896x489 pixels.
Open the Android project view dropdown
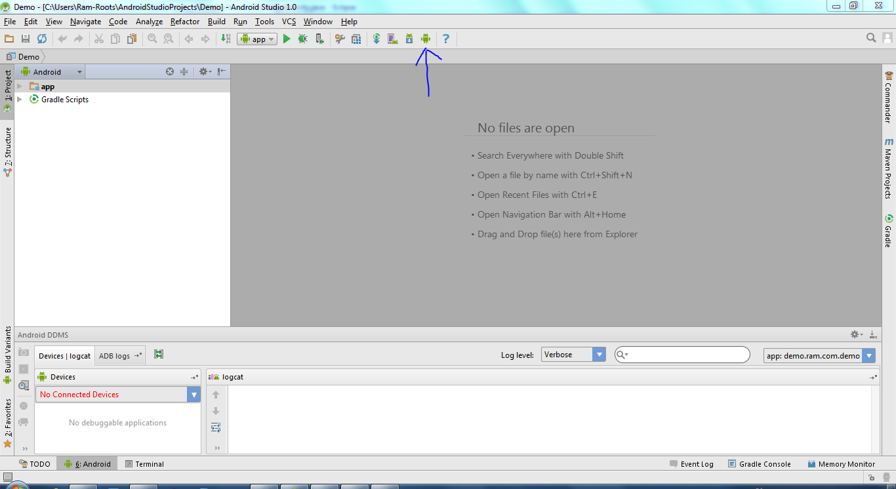point(52,72)
